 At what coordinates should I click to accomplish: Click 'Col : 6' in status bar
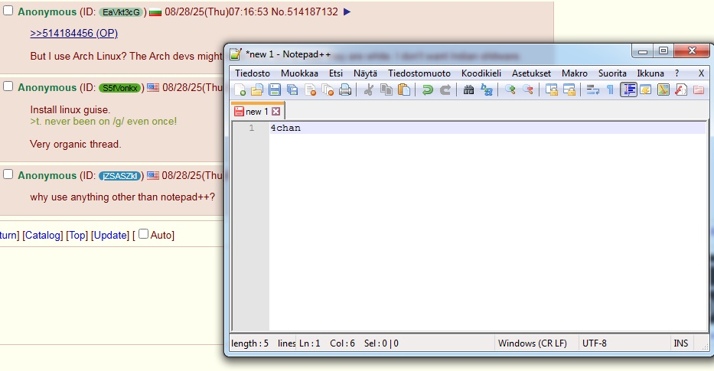(x=342, y=343)
